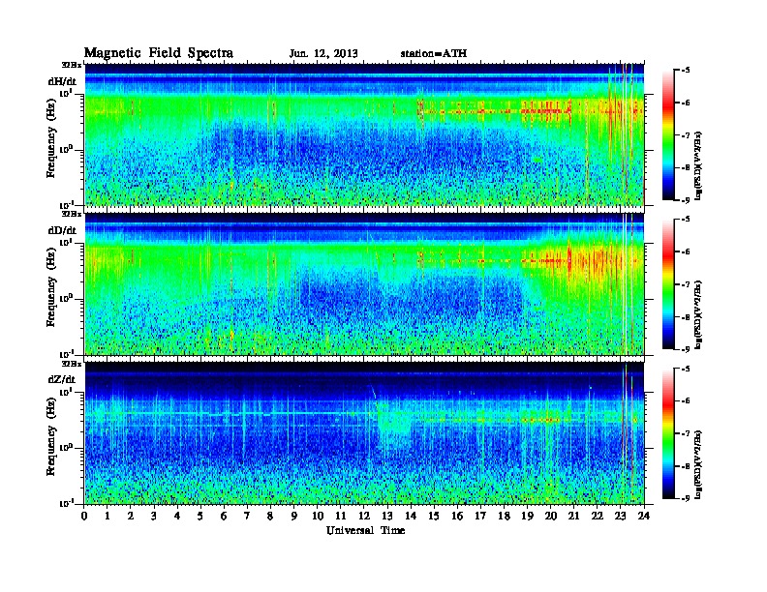Viewport: 767px width, 592px height.
Task: Click the 10^-1 frequency tick of dZ/dt panel
Action: tap(66, 503)
